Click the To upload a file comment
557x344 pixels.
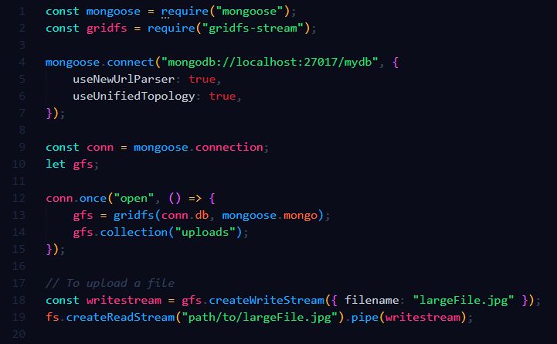(110, 283)
